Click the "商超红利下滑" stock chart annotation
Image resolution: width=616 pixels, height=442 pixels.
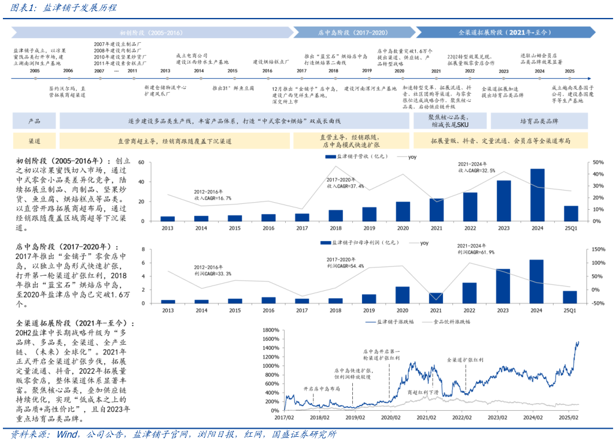pyautogui.click(x=423, y=392)
